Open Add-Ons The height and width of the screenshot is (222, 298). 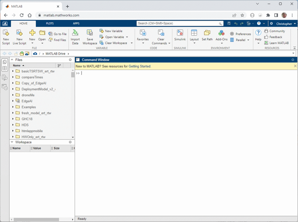(x=222, y=37)
